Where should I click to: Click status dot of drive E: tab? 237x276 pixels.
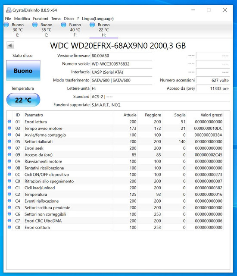coord(6,25)
